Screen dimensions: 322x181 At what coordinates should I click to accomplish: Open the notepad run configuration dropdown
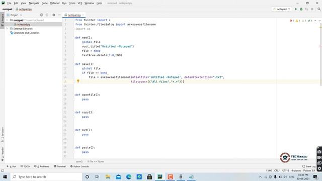click(282, 9)
